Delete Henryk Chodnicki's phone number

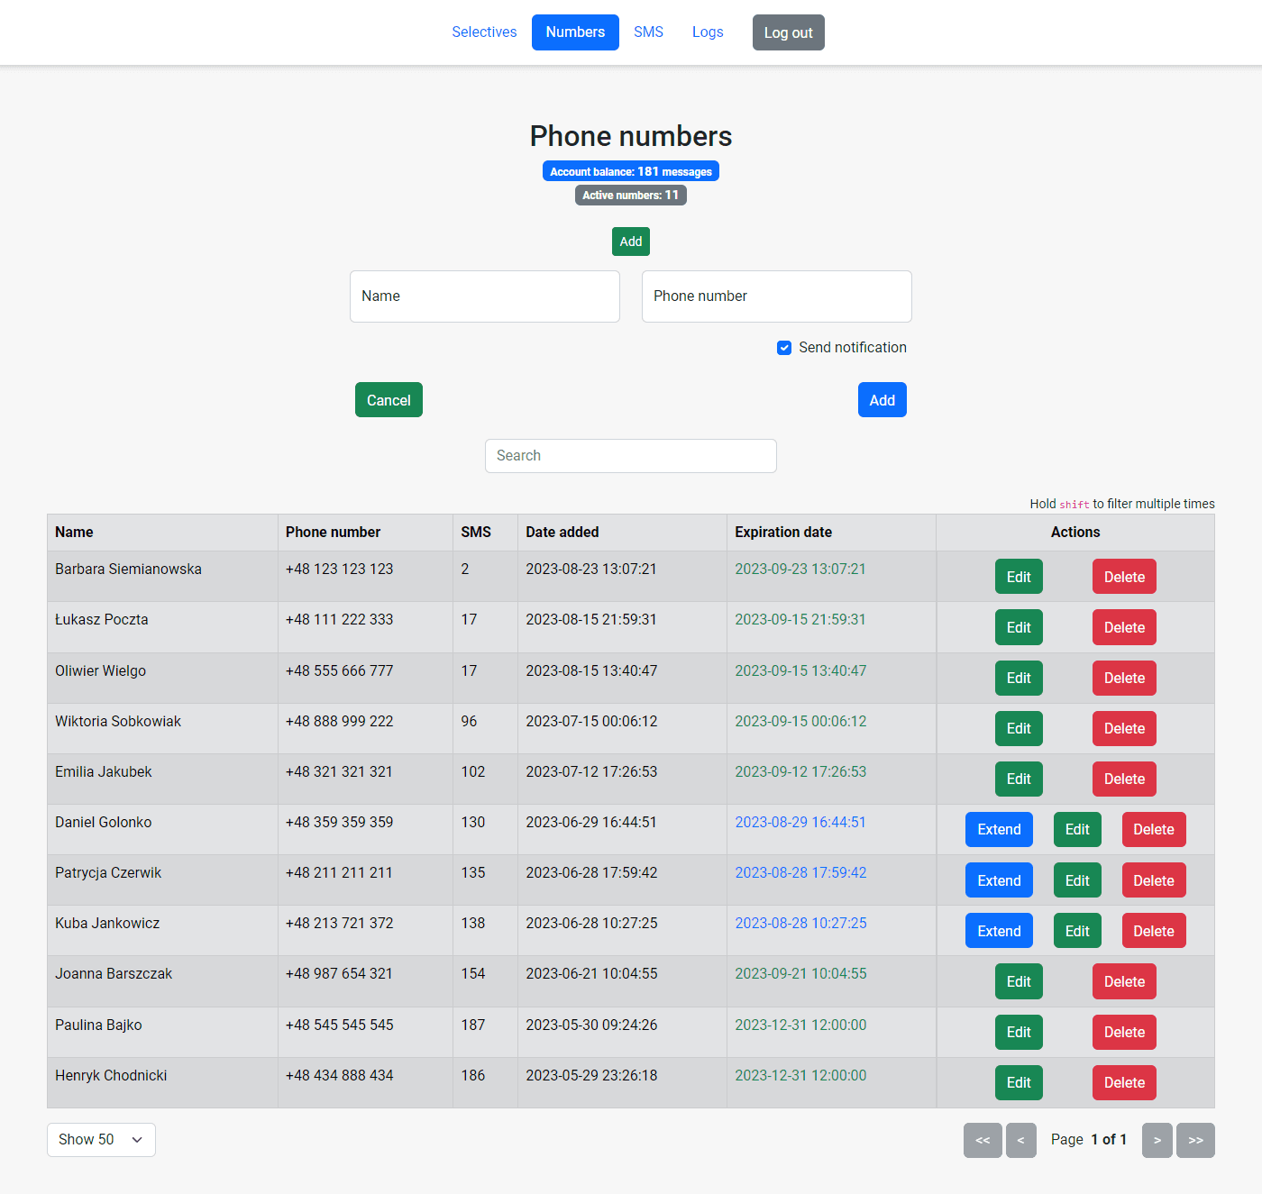pyautogui.click(x=1124, y=1083)
